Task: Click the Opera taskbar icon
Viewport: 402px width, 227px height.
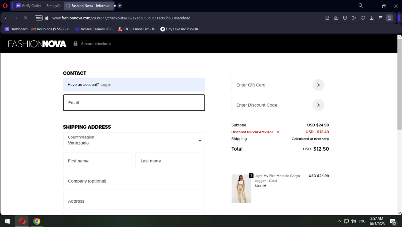Action: pyautogui.click(x=22, y=221)
